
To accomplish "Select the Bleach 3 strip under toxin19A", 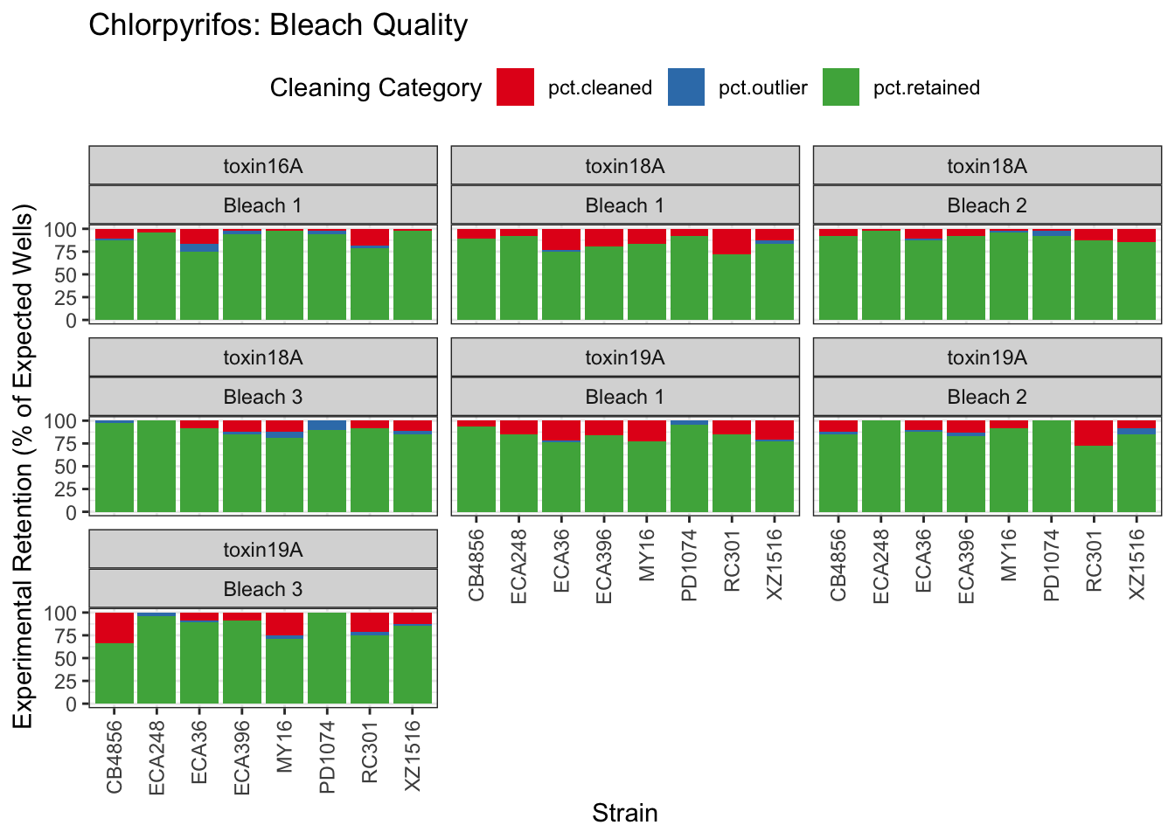I will click(263, 589).
